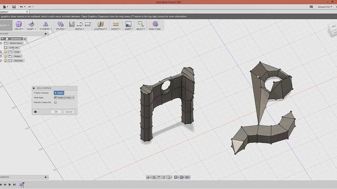Select the sketch rectangle tool icon
Image resolution: width=337 pixels, height=189 pixels.
tap(88, 24)
